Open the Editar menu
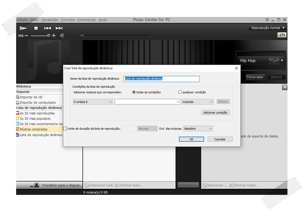The width and height of the screenshot is (304, 211). pos(34,20)
